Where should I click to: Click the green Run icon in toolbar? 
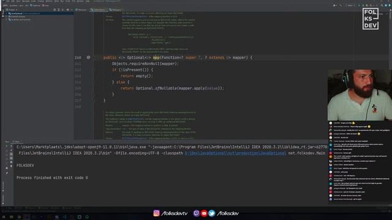360,5
